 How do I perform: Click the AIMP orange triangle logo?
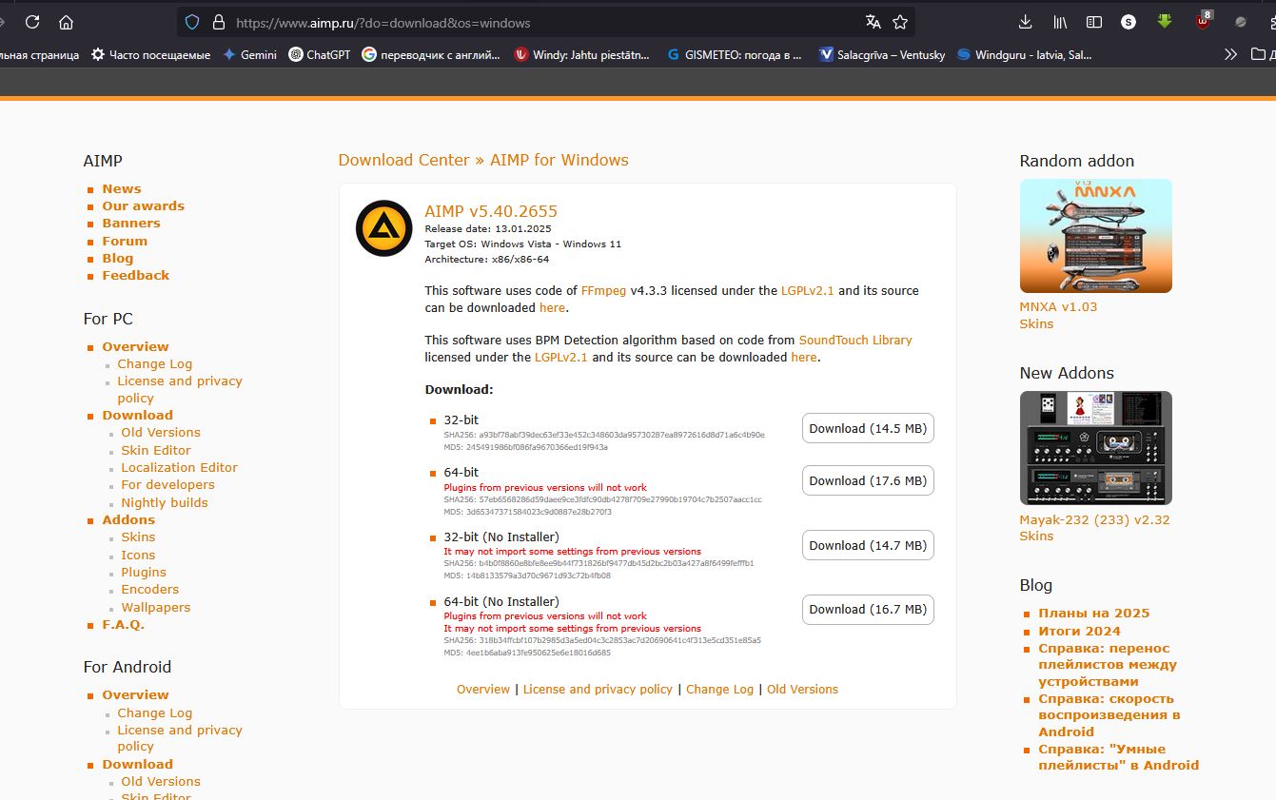(x=384, y=228)
